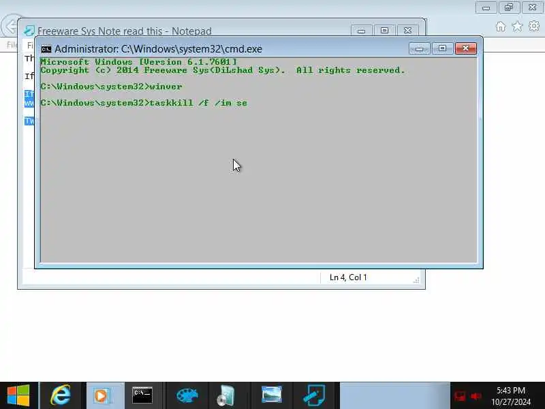Image resolution: width=545 pixels, height=409 pixels.
Task: Click the browser Back arrow button
Action: 10,26
